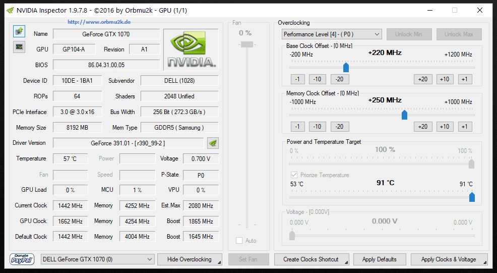Increase base clock offset by 1
The height and width of the screenshot is (273, 497).
(465, 79)
